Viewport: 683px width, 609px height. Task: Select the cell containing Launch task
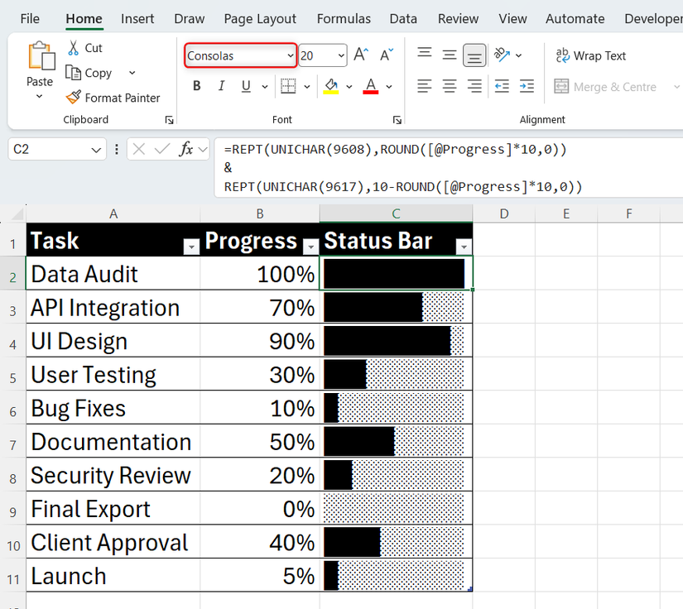click(113, 575)
